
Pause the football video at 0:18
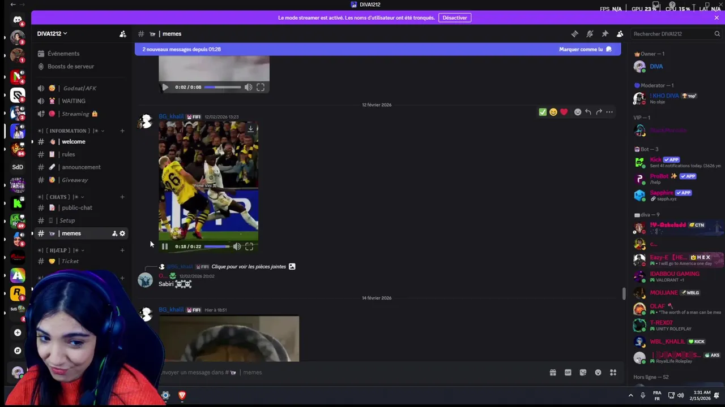pos(165,246)
